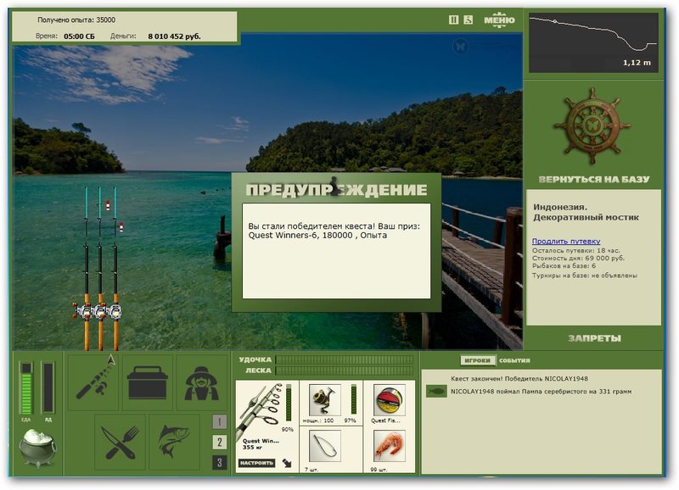Click the НАСТРОИТЬ button
Viewport: 679px width, 490px height.
point(257,463)
